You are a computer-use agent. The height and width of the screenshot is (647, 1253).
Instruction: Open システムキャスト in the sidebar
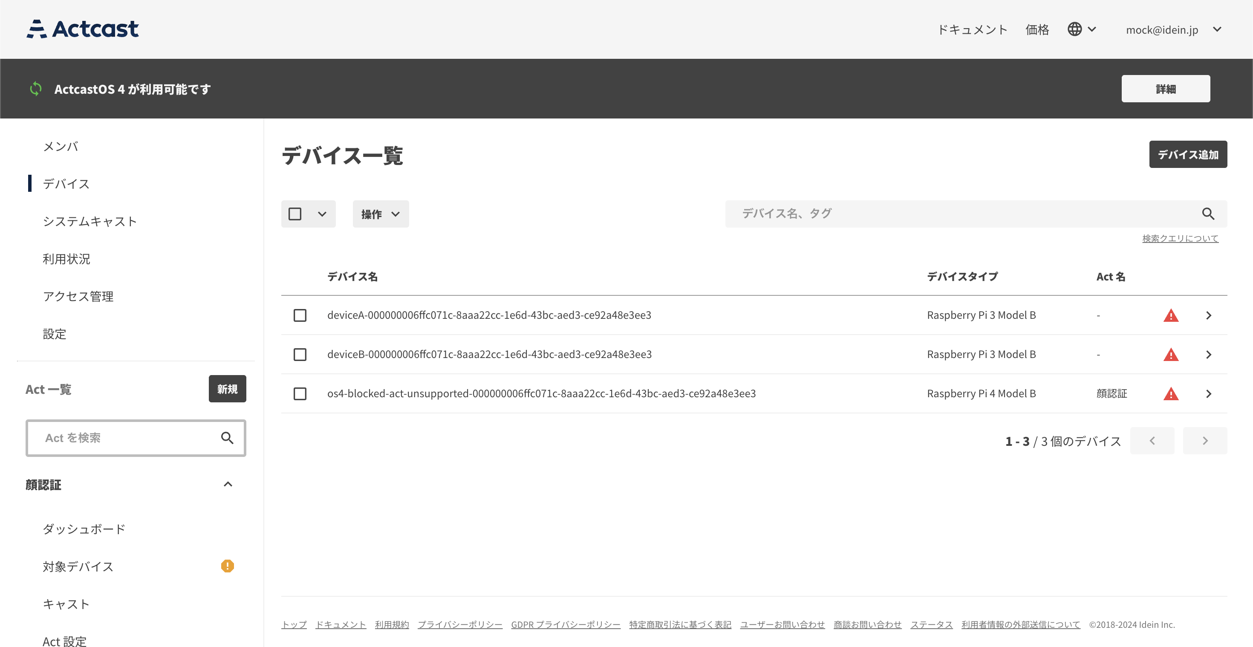point(90,221)
